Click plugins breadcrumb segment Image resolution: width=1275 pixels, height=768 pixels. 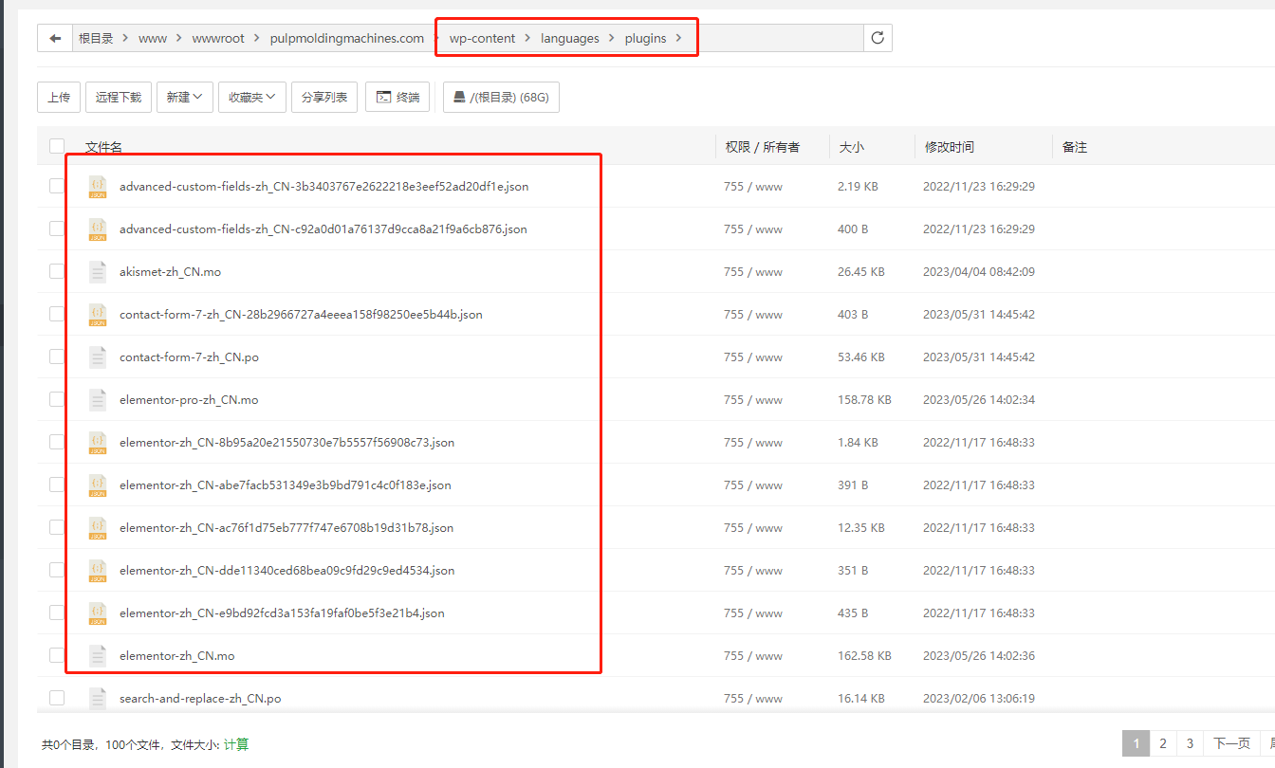tap(645, 39)
